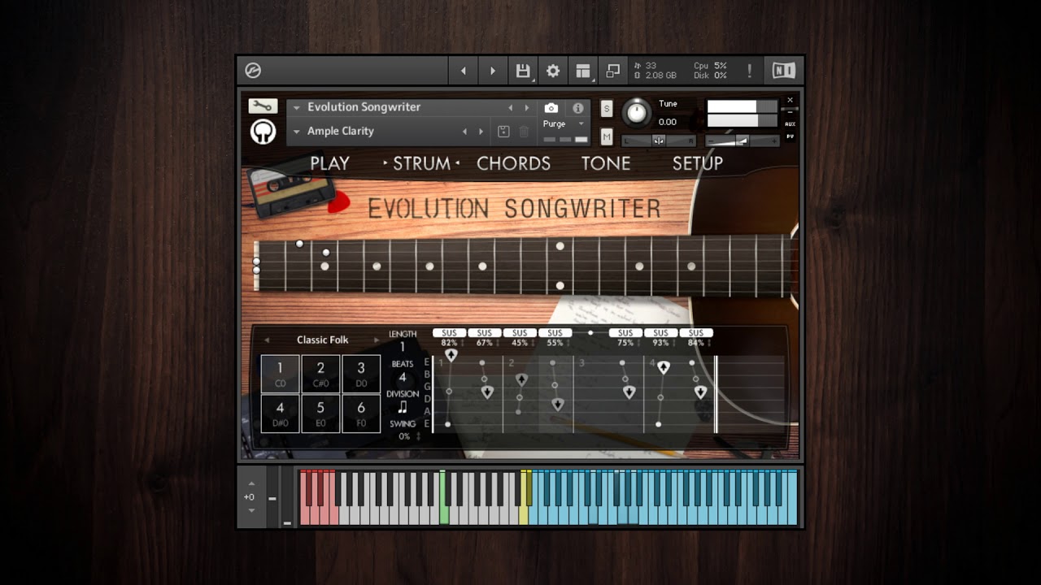Take a snapshot with camera icon

click(x=551, y=108)
